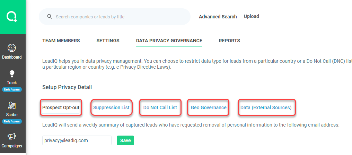Save the privacy email address
The height and width of the screenshot is (155, 352).
click(125, 140)
